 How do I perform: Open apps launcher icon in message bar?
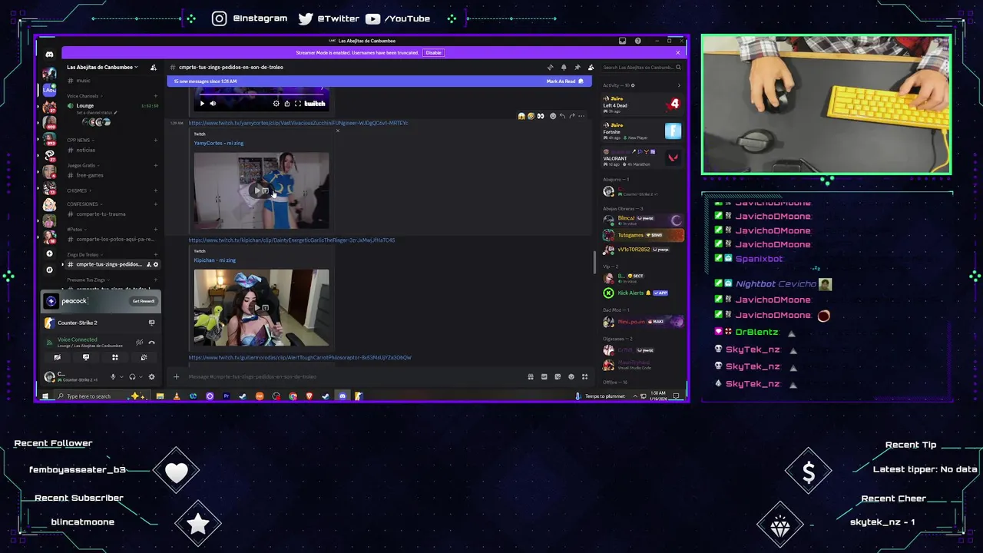pos(584,376)
